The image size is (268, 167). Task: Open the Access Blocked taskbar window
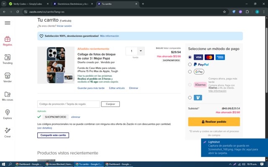tap(59, 164)
